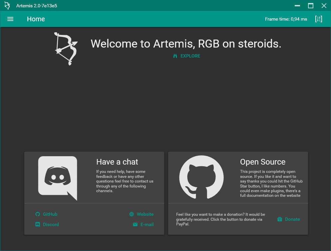Open the Website link
331x251 pixels.
tap(142, 214)
